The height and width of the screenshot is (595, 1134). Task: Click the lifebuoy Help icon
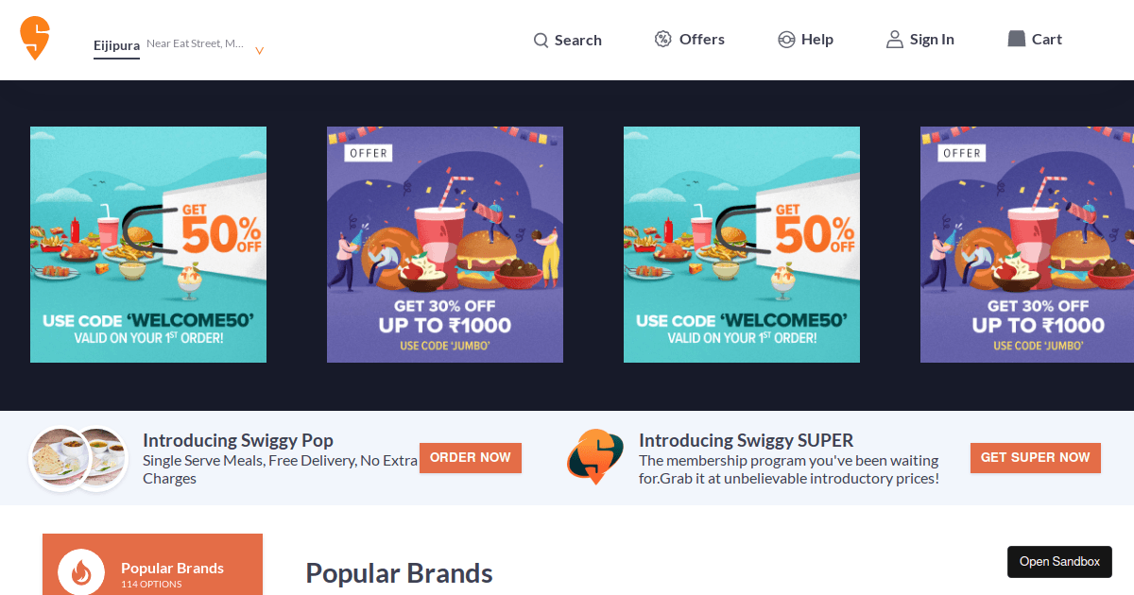pos(786,40)
